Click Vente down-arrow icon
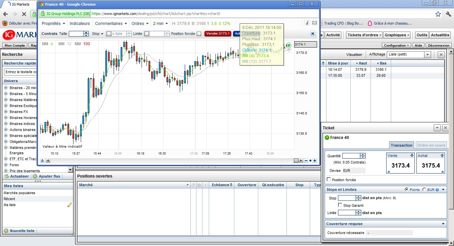Screen dimensions: 454x246 pos(412,156)
